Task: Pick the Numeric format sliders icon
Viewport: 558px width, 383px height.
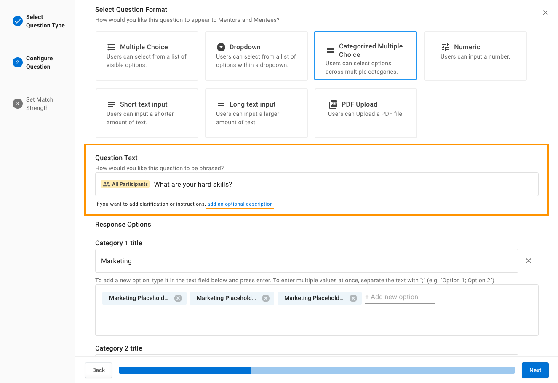Action: click(445, 47)
